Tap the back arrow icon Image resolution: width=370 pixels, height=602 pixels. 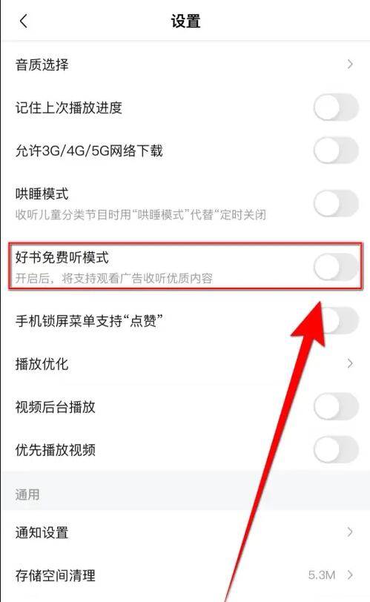pos(24,21)
